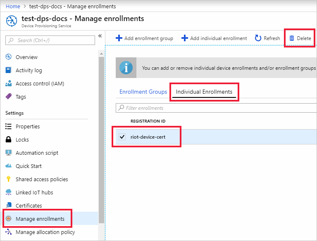Open Manage allocation policy
317x241 pixels.
pos(45,232)
